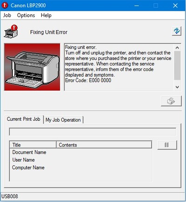Click the refresh status icon
The height and width of the screenshot is (202, 186).
(177, 31)
